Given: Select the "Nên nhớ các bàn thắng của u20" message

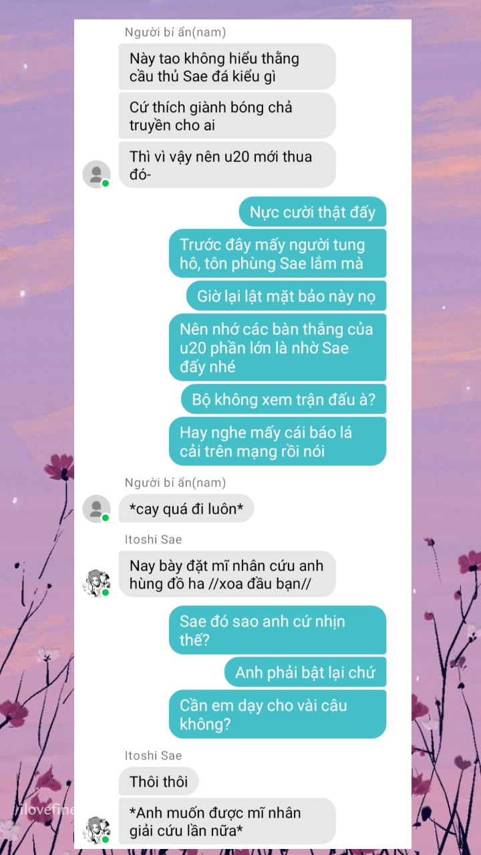Looking at the screenshot, I should 277,347.
